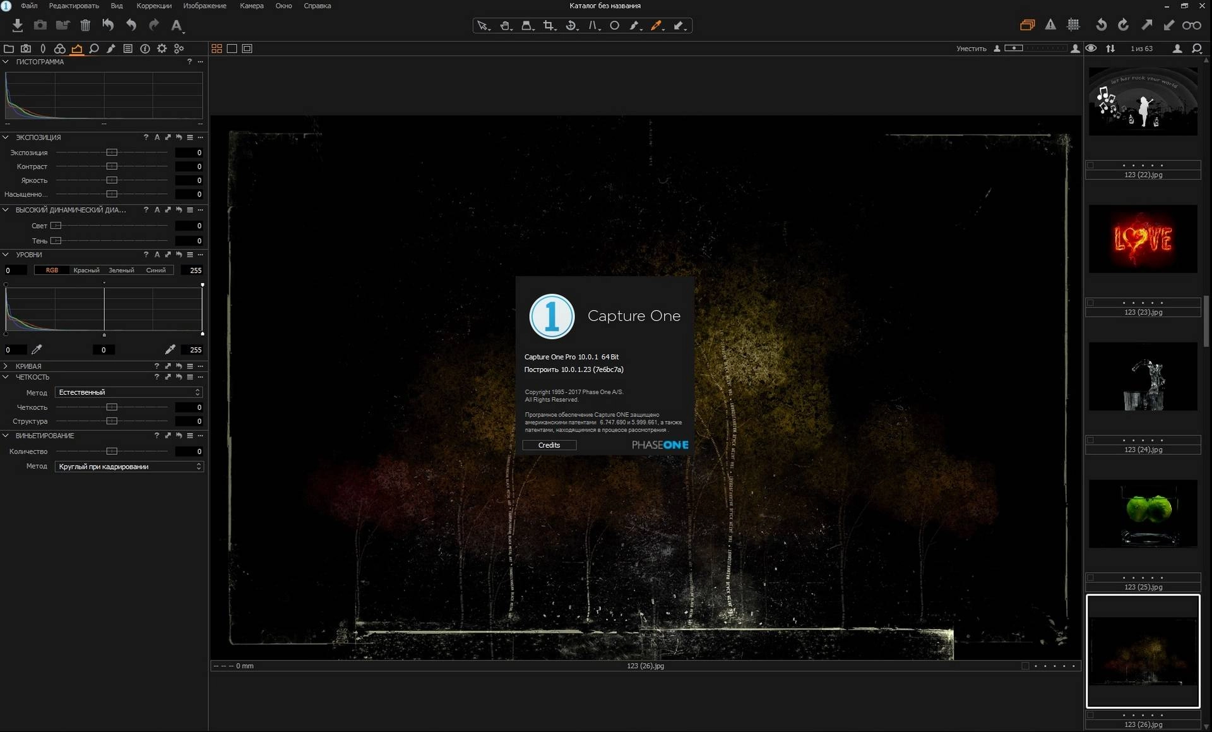Click the Credits button in About dialog
Viewport: 1212px width, 732px height.
[x=549, y=445]
